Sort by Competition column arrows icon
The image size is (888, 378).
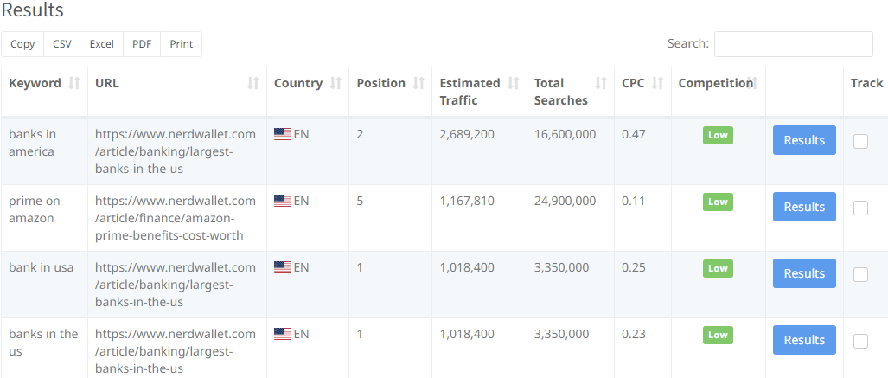[753, 83]
